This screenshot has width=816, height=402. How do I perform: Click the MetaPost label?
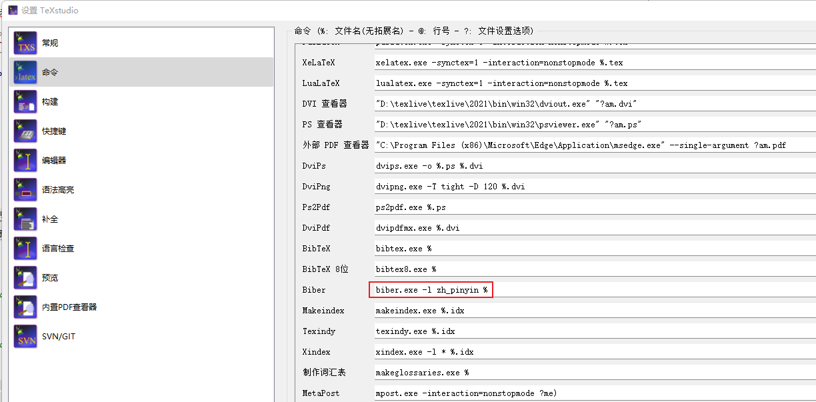321,393
